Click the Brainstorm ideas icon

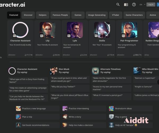coord(111,109)
